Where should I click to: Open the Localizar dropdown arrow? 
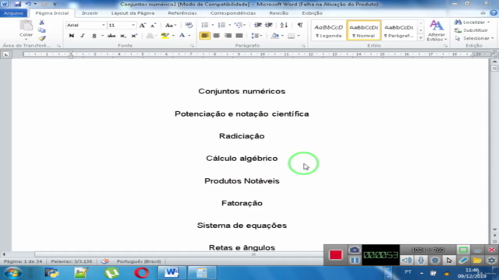[x=489, y=23]
